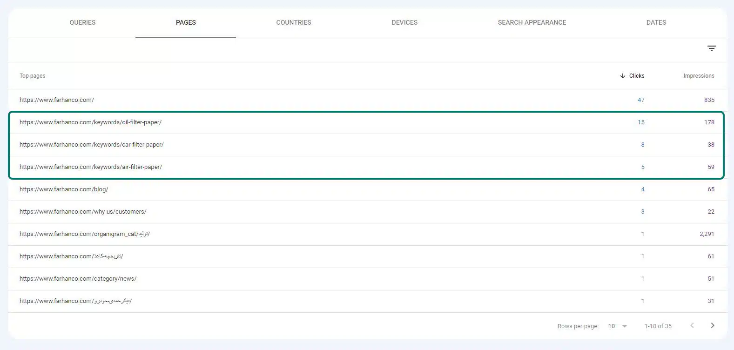Select the category/news page row

click(x=78, y=279)
